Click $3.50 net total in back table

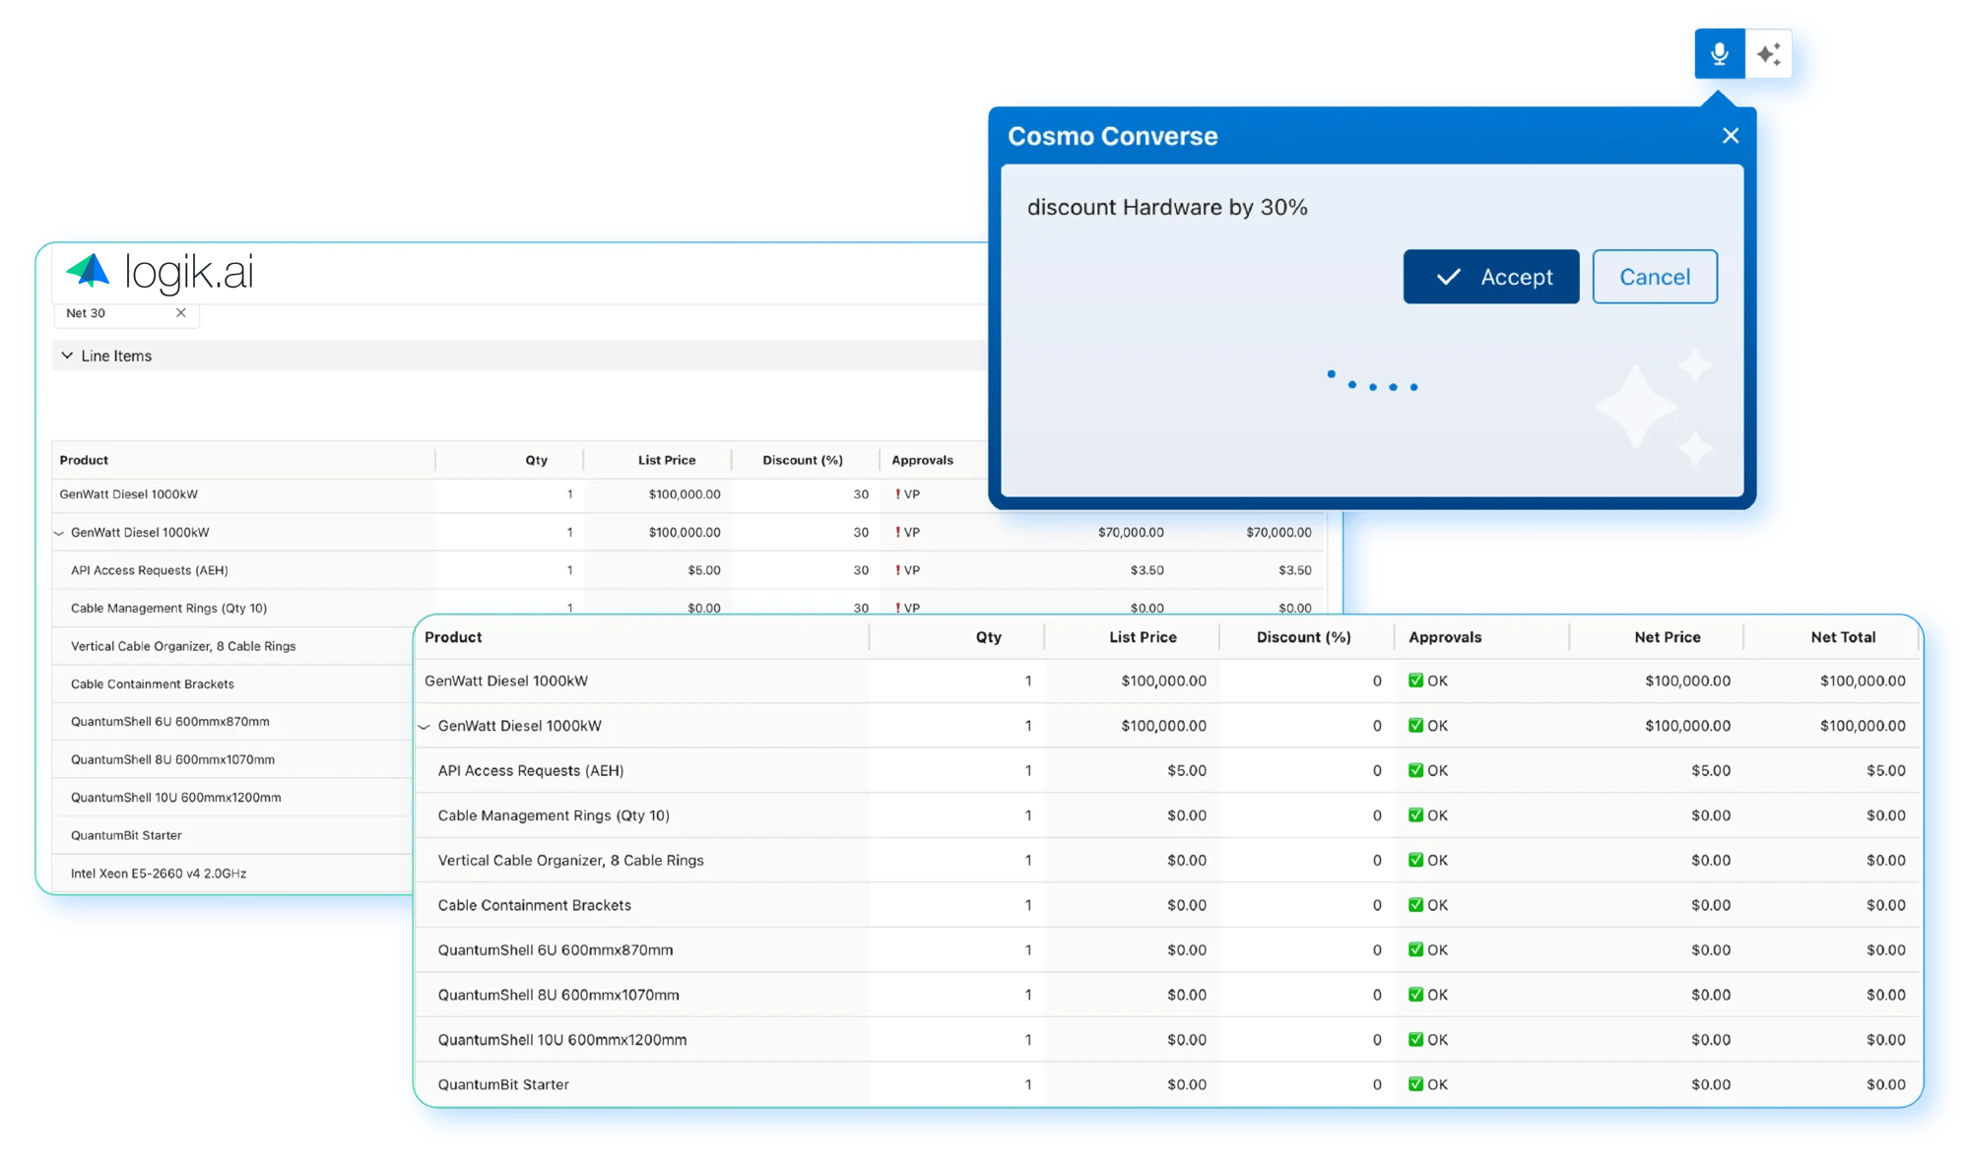(x=1294, y=570)
